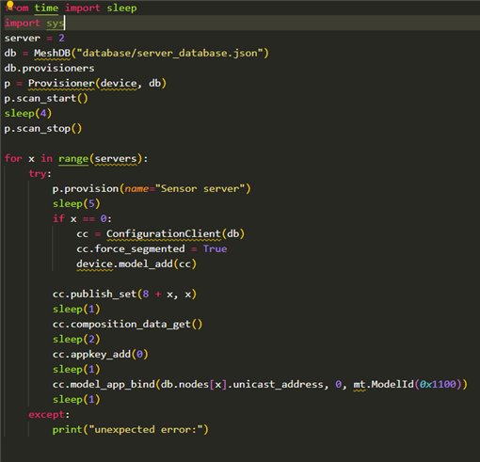
Task: Click on the p.scan_stop() call
Action: tap(43, 128)
